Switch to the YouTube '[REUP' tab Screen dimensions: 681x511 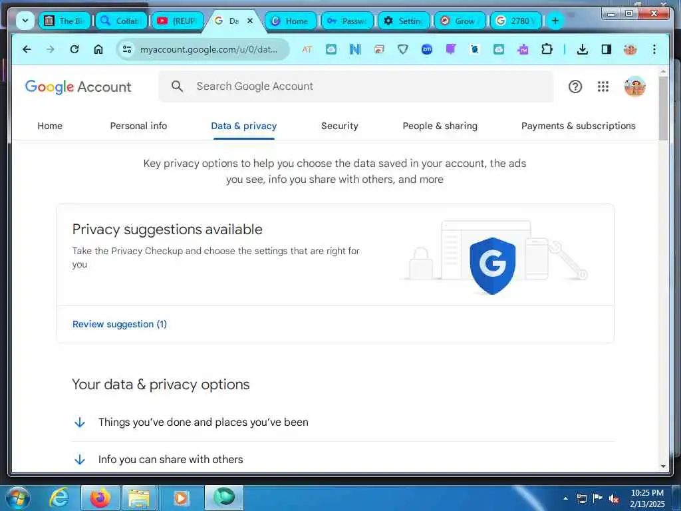click(x=178, y=21)
